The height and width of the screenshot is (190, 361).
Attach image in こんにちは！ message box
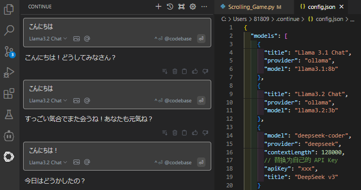click(x=76, y=162)
